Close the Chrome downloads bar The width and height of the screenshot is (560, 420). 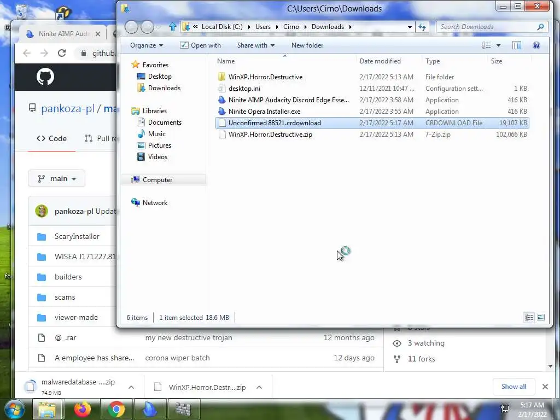pos(545,387)
